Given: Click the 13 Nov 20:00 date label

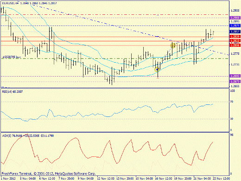Looking at the screenshot, I should pos(125,179).
